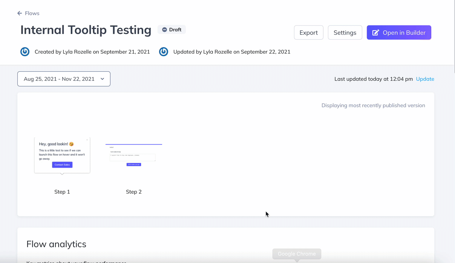Click the close X in the Step 1 preview

[x=87, y=140]
